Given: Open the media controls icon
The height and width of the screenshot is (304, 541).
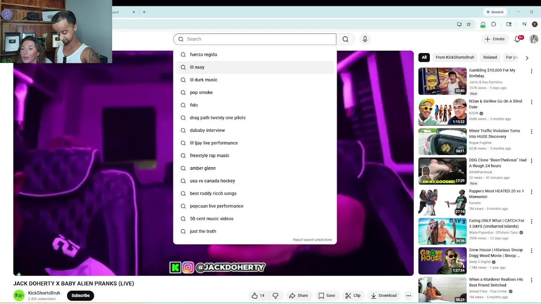Looking at the screenshot, I should point(525,24).
